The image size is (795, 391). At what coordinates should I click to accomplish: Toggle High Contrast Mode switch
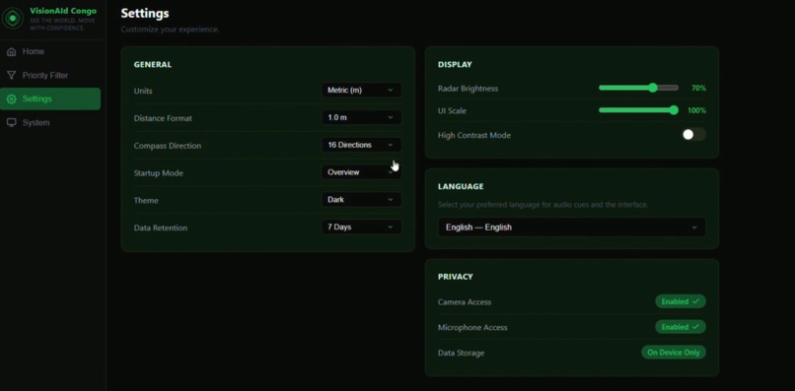(x=693, y=135)
